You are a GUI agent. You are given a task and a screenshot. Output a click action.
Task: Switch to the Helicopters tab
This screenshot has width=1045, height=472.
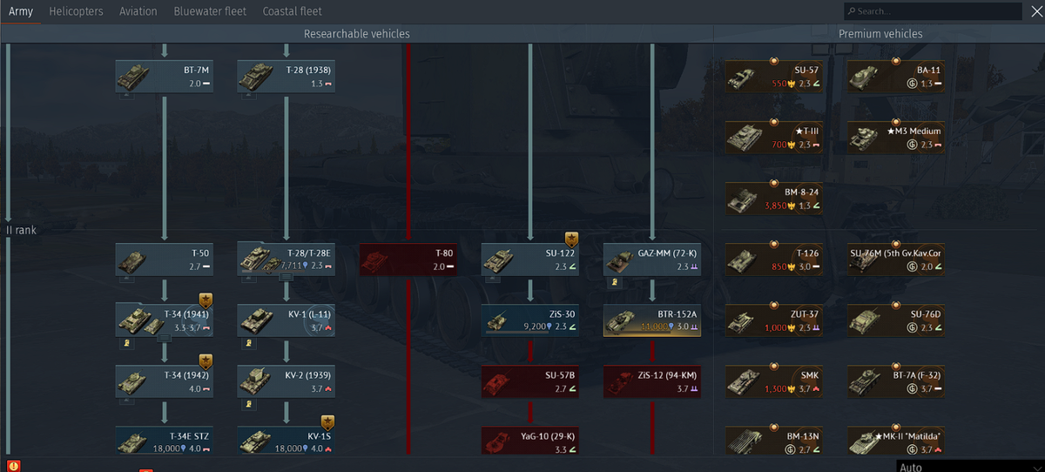pyautogui.click(x=76, y=11)
